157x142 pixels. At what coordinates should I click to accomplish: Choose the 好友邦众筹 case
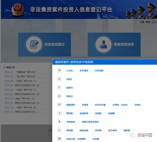coord(100,105)
